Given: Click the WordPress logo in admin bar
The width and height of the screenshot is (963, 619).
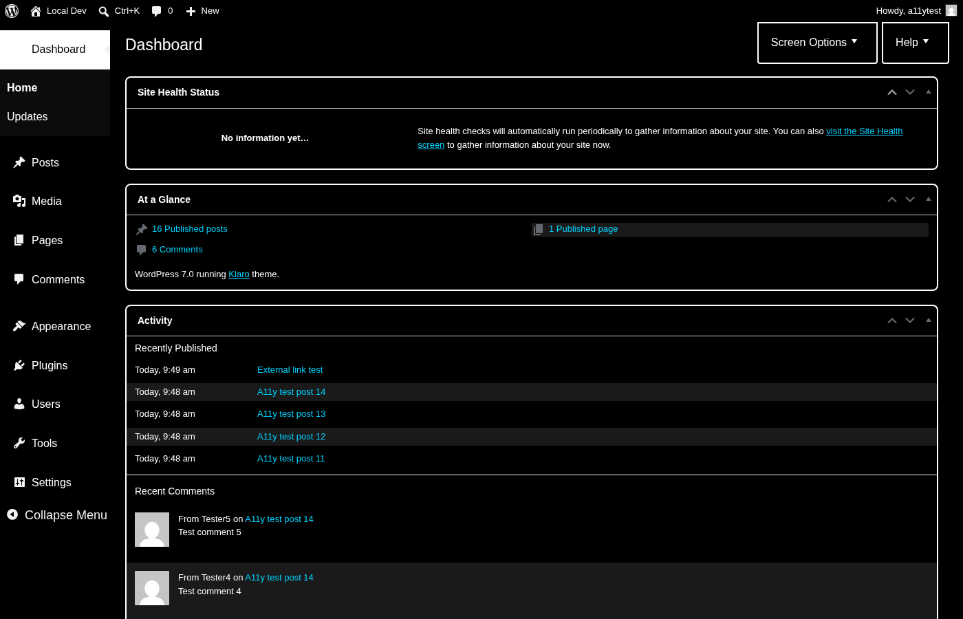Looking at the screenshot, I should tap(12, 11).
